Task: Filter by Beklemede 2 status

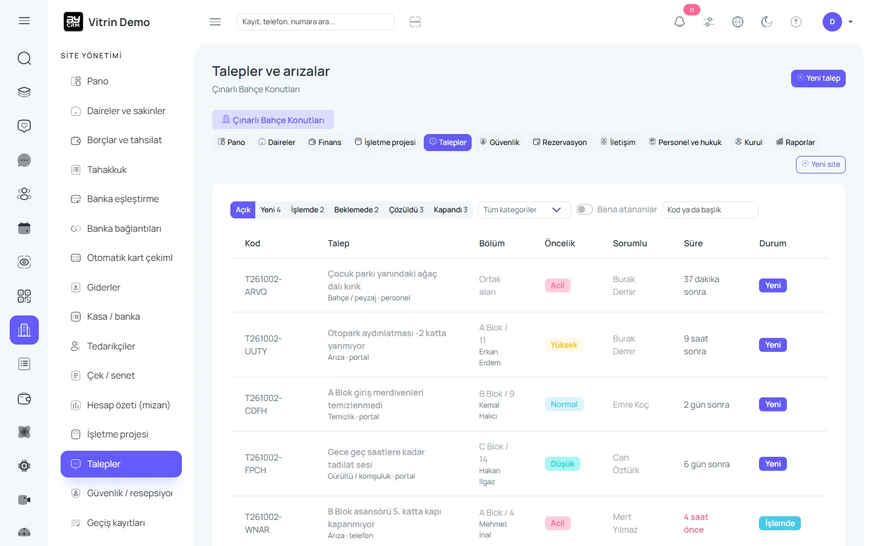Action: (356, 210)
